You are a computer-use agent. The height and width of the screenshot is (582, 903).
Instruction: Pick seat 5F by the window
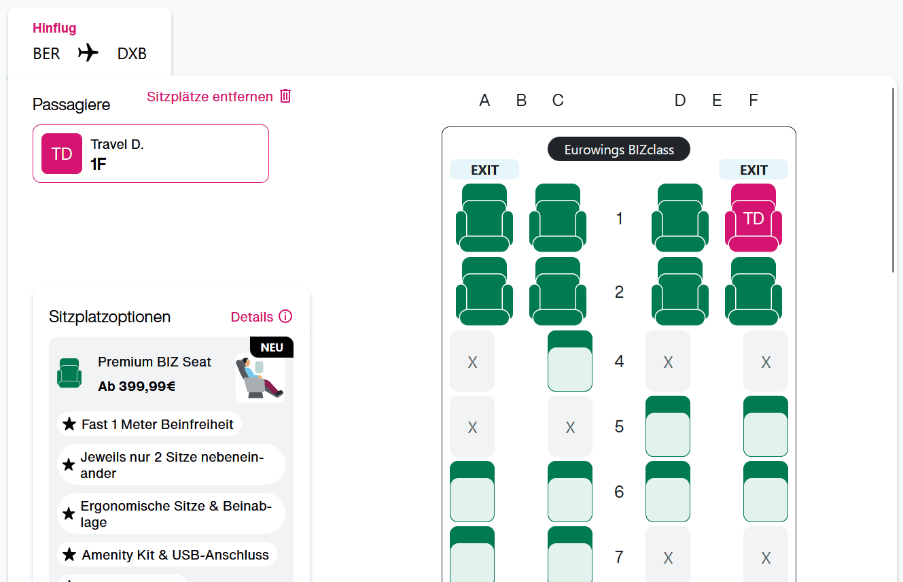point(765,427)
